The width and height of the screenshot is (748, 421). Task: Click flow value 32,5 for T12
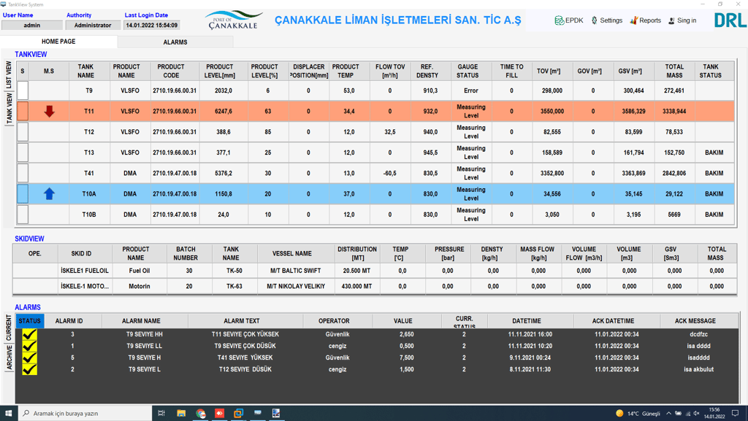click(x=390, y=132)
